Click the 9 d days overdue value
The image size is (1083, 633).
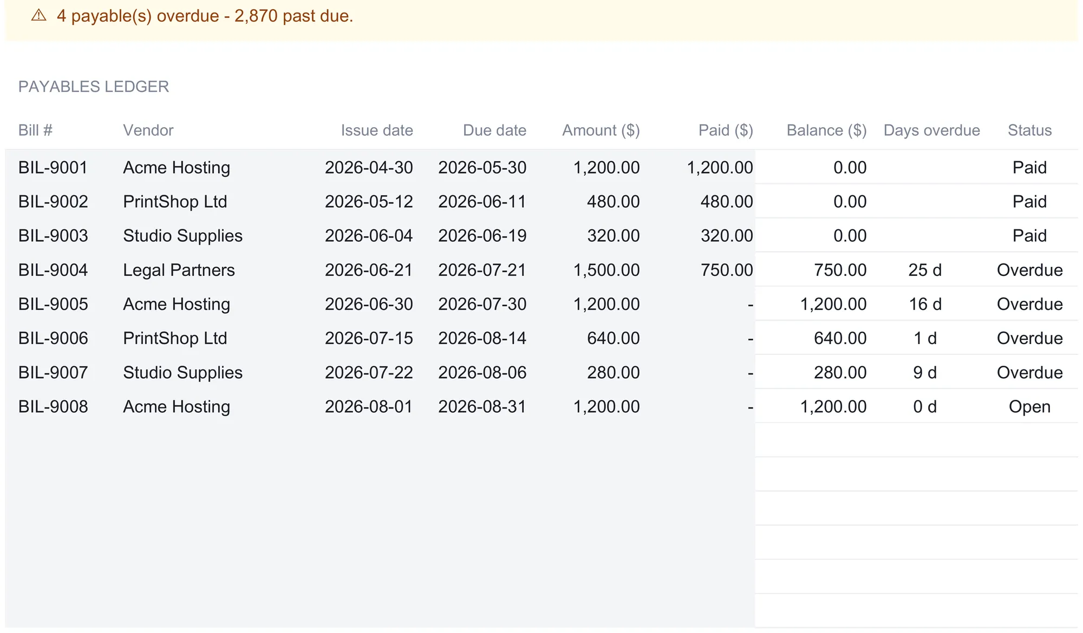[x=925, y=372]
